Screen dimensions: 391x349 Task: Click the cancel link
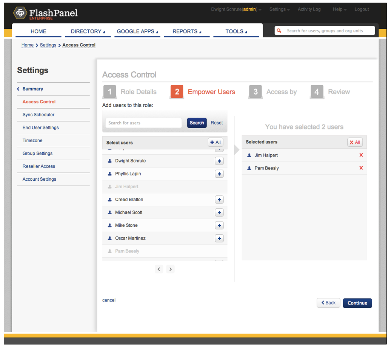pyautogui.click(x=109, y=300)
